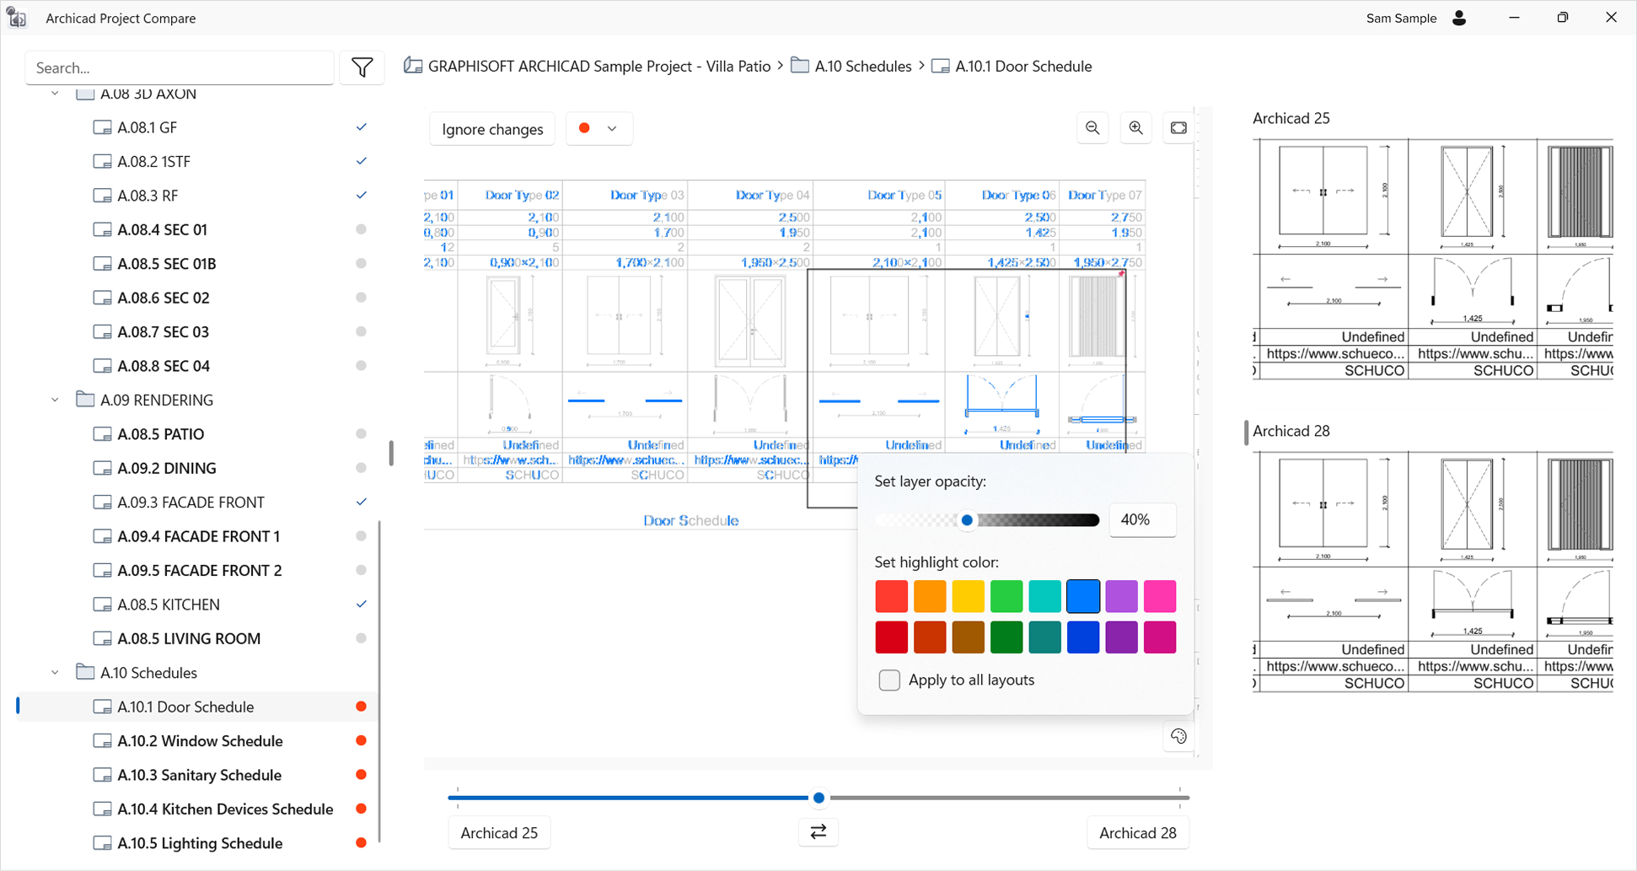The height and width of the screenshot is (871, 1637).
Task: Click the Archicad 28 version button
Action: click(1137, 833)
